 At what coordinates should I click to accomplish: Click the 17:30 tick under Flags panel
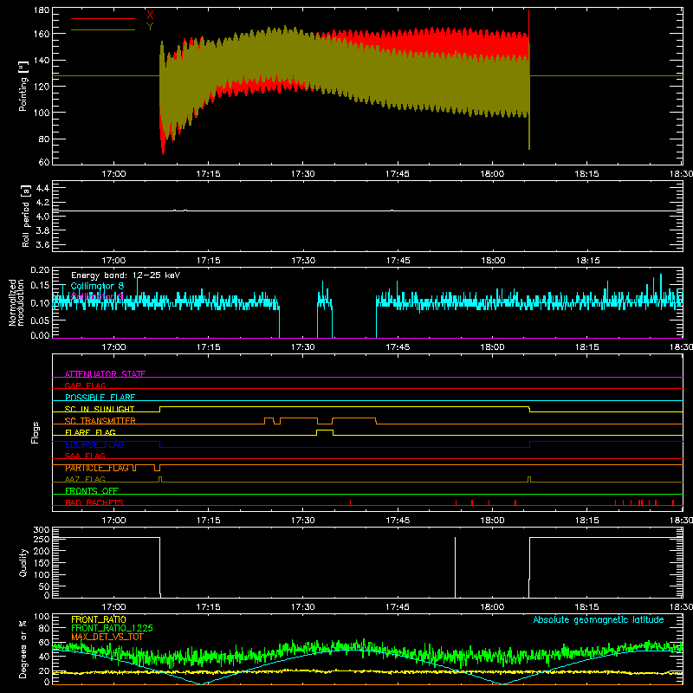pyautogui.click(x=302, y=521)
